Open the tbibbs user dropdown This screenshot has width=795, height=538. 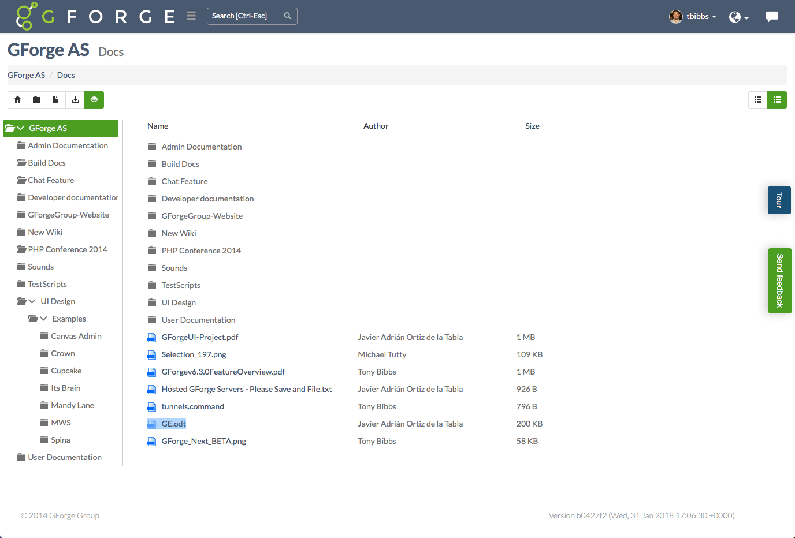(693, 16)
